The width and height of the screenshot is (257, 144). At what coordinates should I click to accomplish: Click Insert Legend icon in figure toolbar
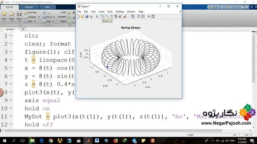143,16
